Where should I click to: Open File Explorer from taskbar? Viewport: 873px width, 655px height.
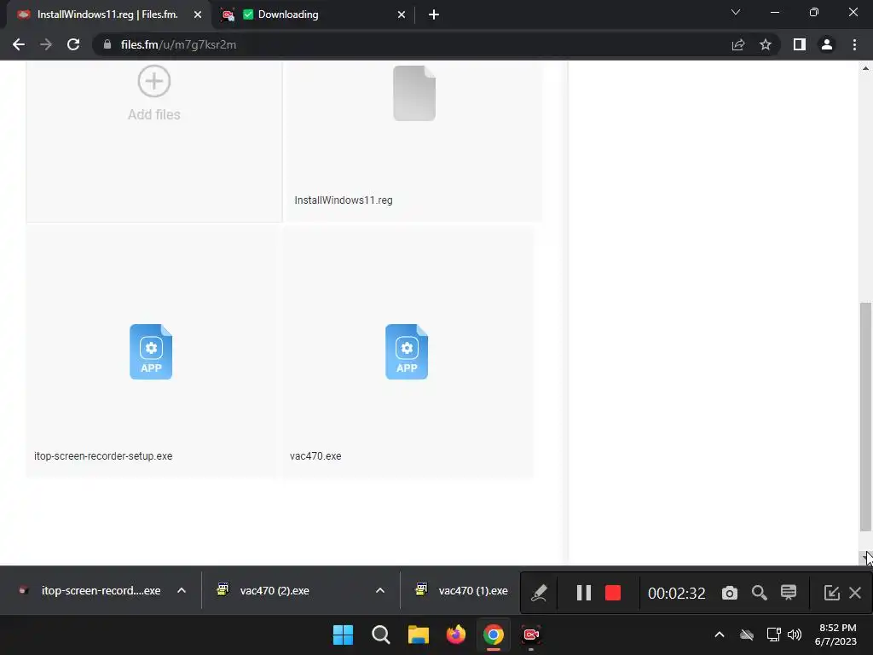coord(418,635)
